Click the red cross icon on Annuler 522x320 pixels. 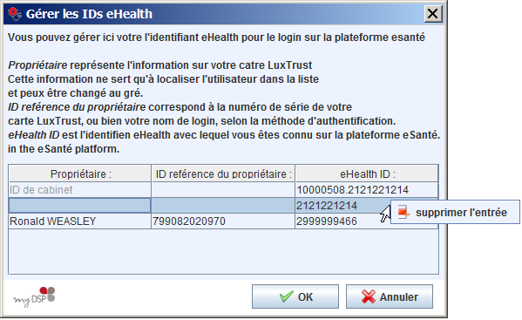[x=369, y=296]
